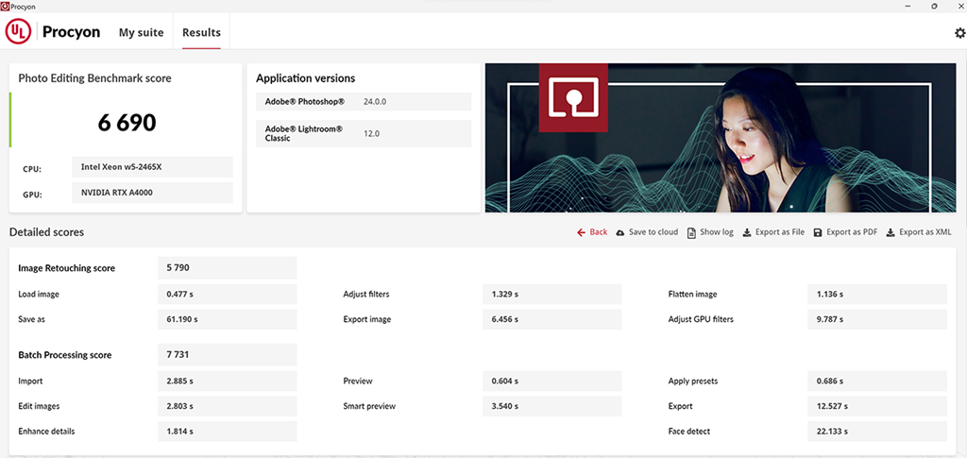This screenshot has width=967, height=458.
Task: Click Enhance details time 1.814 s
Action: click(x=228, y=432)
